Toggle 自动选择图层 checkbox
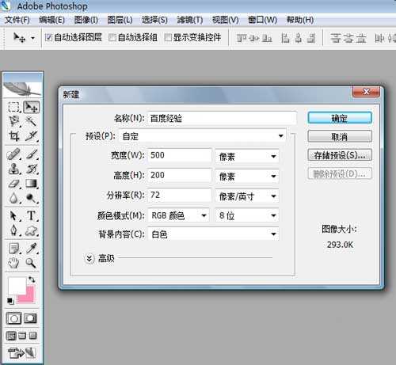The width and height of the screenshot is (396, 365). (x=48, y=37)
